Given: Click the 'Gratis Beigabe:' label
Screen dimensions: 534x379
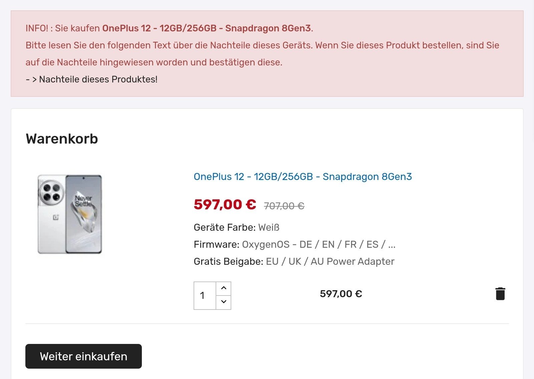Looking at the screenshot, I should 228,261.
